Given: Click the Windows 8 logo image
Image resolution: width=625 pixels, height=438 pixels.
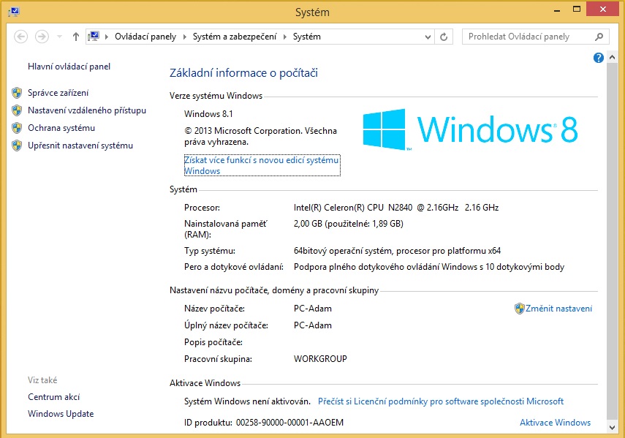Looking at the screenshot, I should point(470,129).
